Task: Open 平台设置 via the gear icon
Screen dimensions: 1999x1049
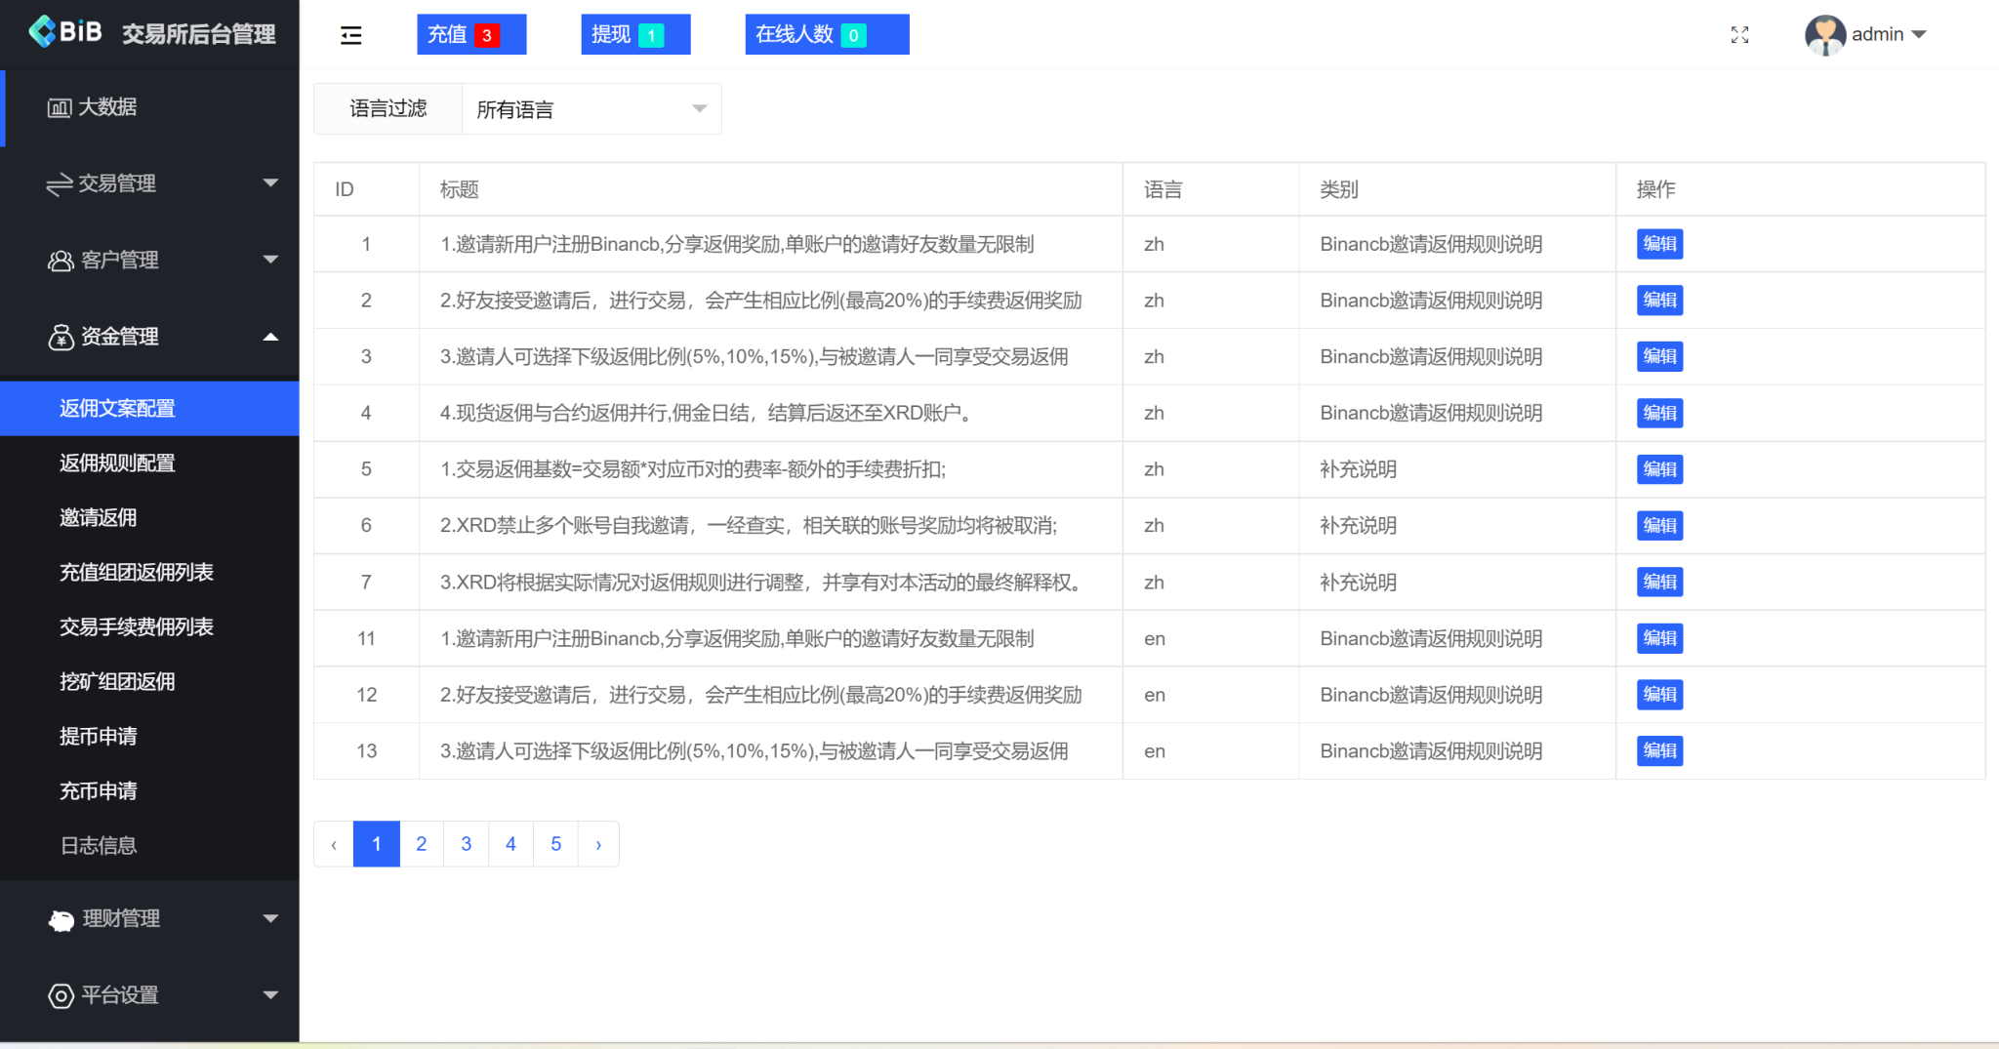Action: click(61, 995)
